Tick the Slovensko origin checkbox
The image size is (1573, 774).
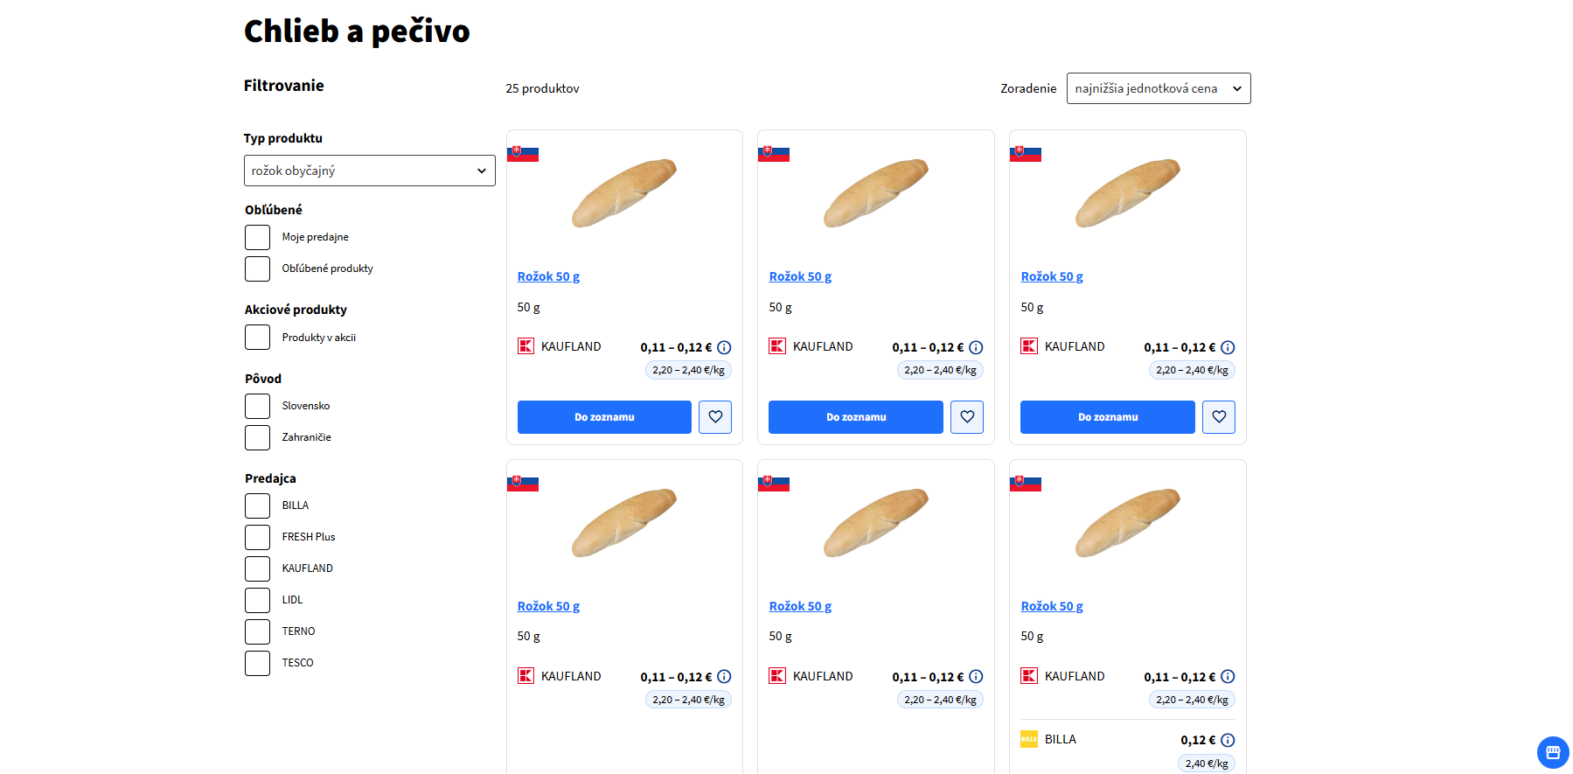(258, 406)
